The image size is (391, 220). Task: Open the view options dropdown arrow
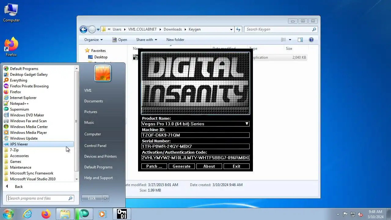[290, 40]
